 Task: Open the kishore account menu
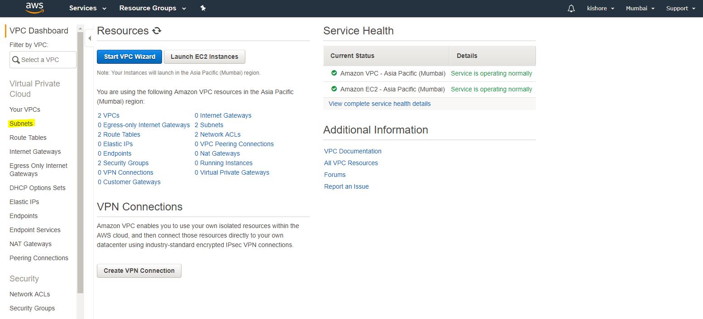(x=600, y=8)
